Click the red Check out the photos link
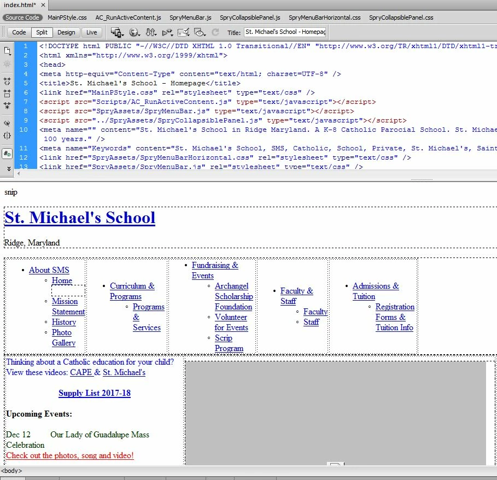This screenshot has width=497, height=480. tap(70, 455)
